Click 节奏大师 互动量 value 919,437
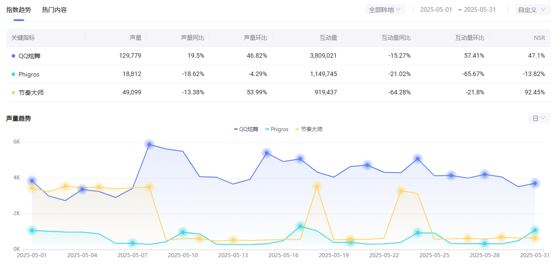Screen dimensions: 559x267 point(326,93)
